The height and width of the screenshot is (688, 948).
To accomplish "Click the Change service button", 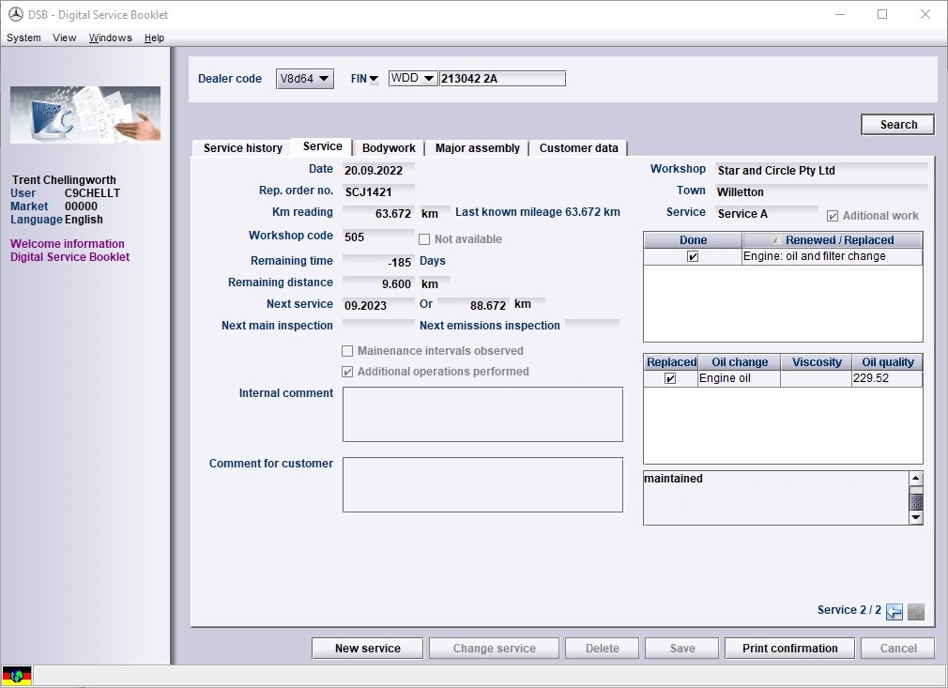I will (x=494, y=648).
